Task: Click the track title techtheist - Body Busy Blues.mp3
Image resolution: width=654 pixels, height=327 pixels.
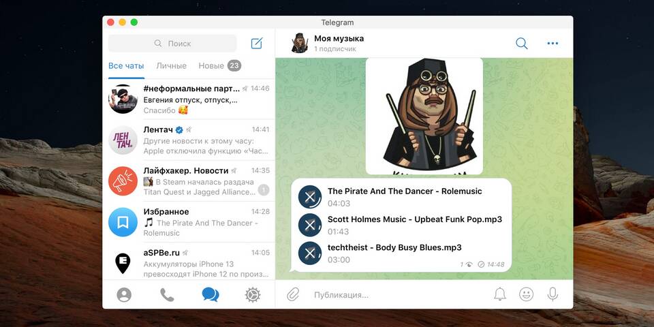Action: pyautogui.click(x=394, y=247)
